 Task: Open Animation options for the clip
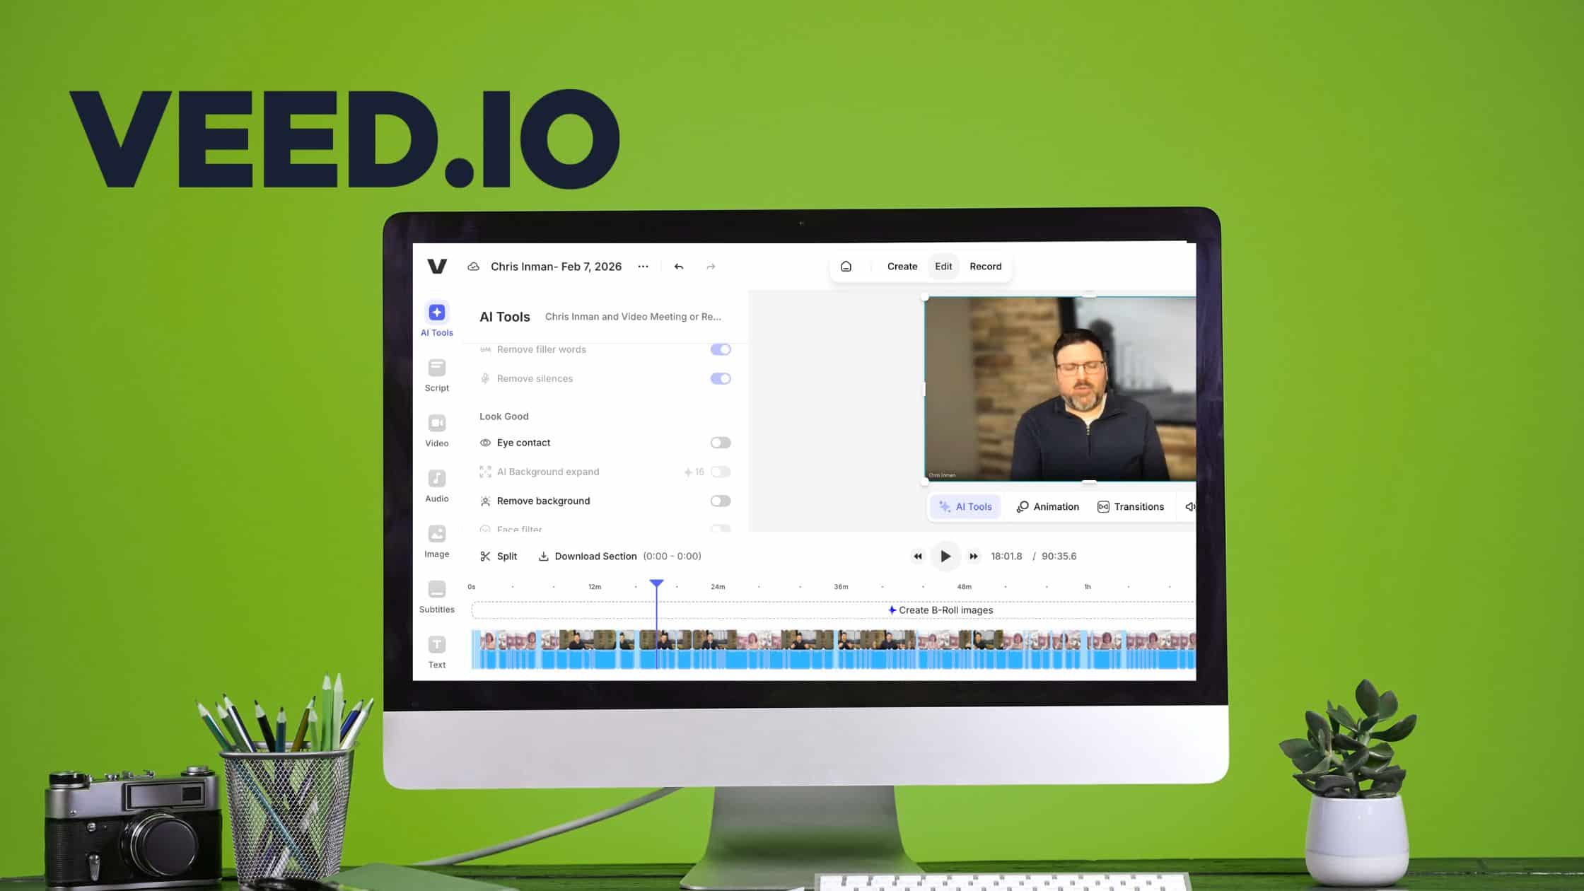(1049, 506)
